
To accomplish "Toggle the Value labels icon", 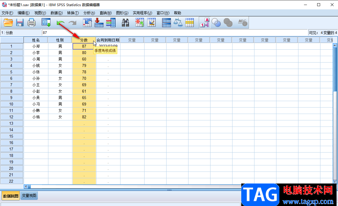I will pyautogui.click(x=205, y=22).
